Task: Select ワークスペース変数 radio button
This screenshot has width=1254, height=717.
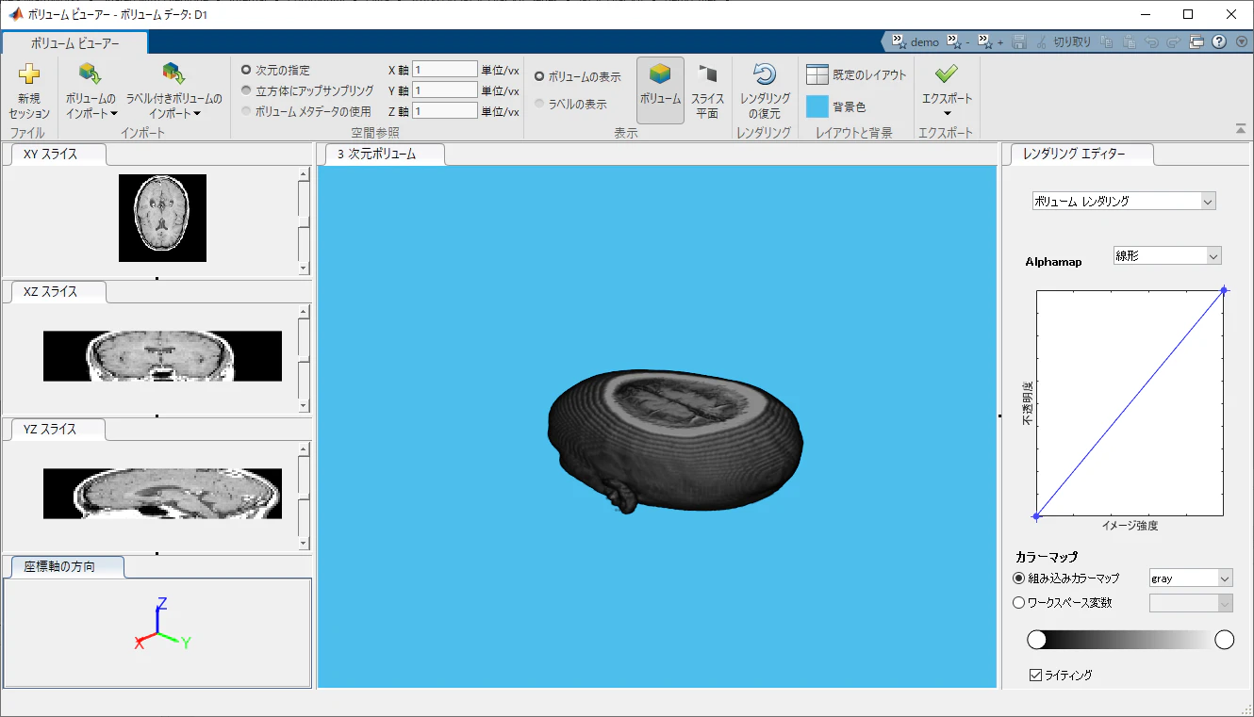Action: (x=1018, y=603)
